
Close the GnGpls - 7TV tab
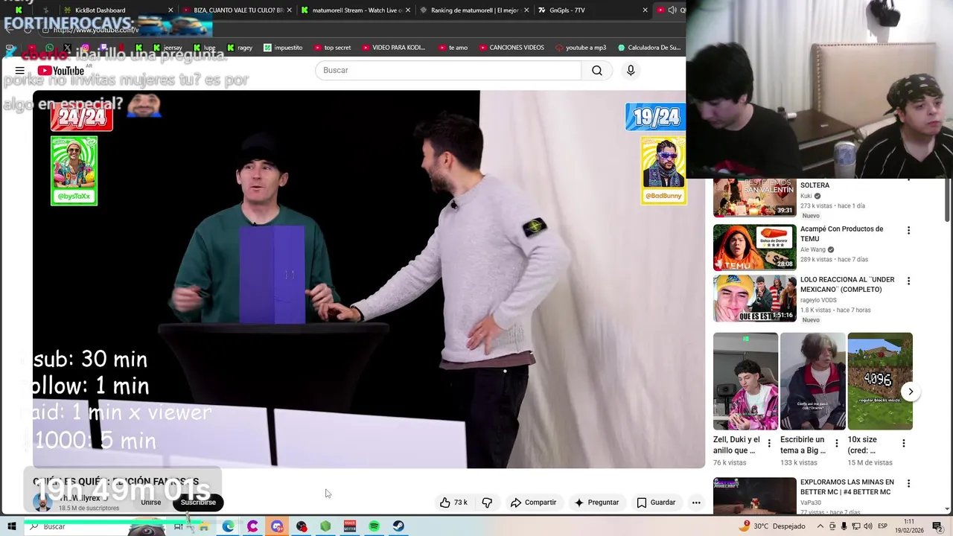tap(645, 10)
